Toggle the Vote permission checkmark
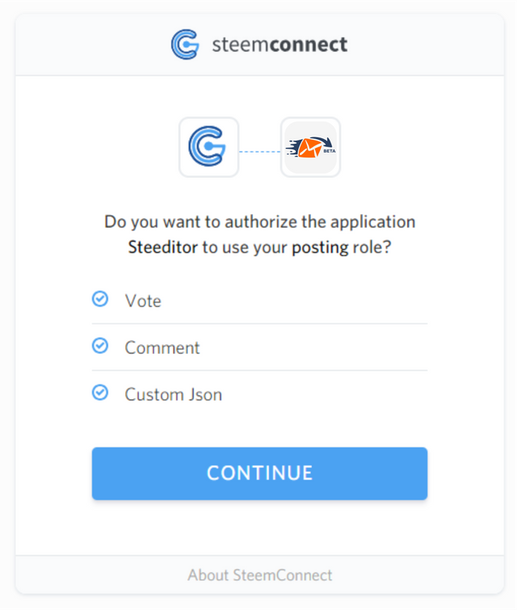The width and height of the screenshot is (517, 610). [100, 299]
